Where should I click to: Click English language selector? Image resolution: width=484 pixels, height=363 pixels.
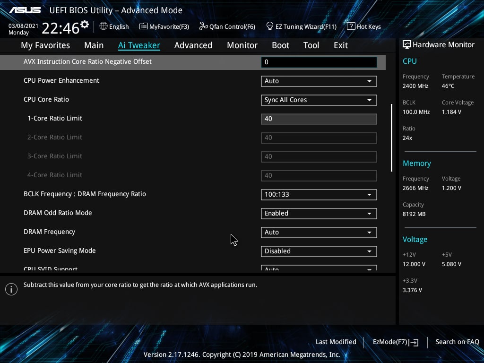[119, 26]
